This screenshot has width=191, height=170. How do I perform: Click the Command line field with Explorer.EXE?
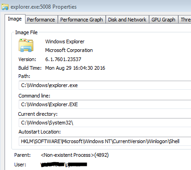click(x=105, y=104)
